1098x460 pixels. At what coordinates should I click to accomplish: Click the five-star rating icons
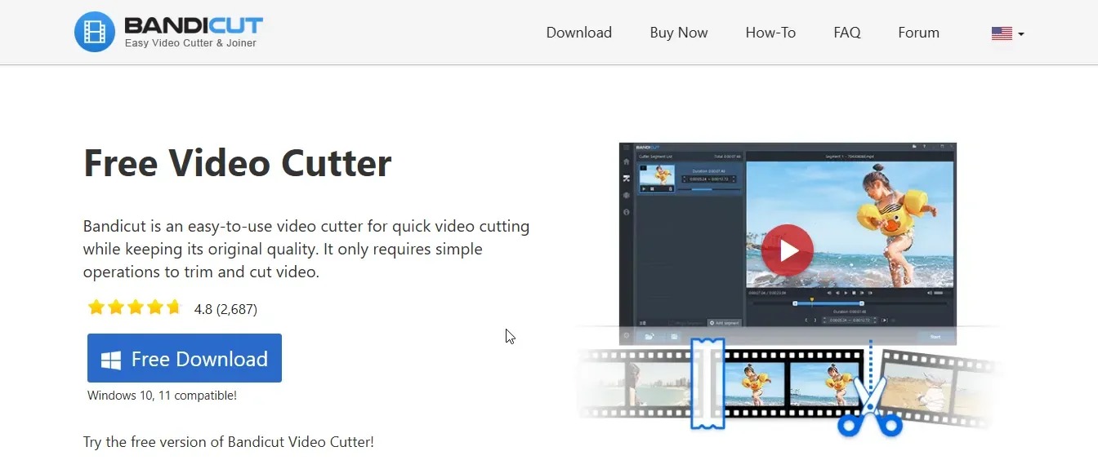(135, 308)
